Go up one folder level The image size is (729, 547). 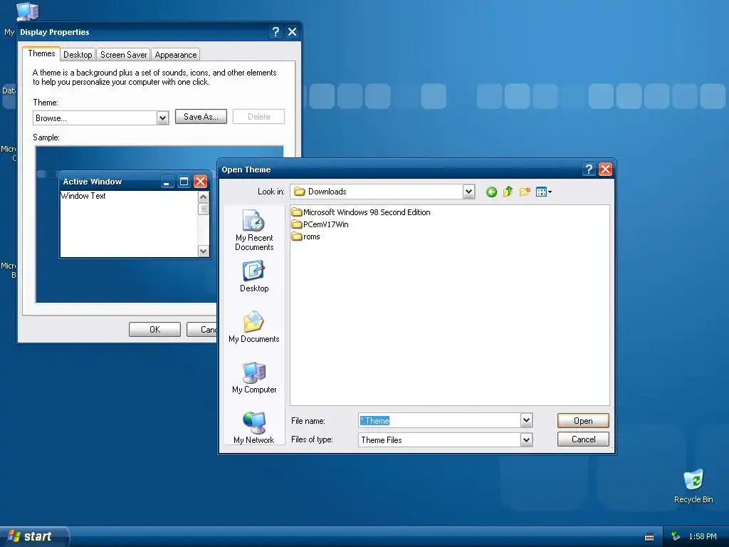click(x=508, y=192)
